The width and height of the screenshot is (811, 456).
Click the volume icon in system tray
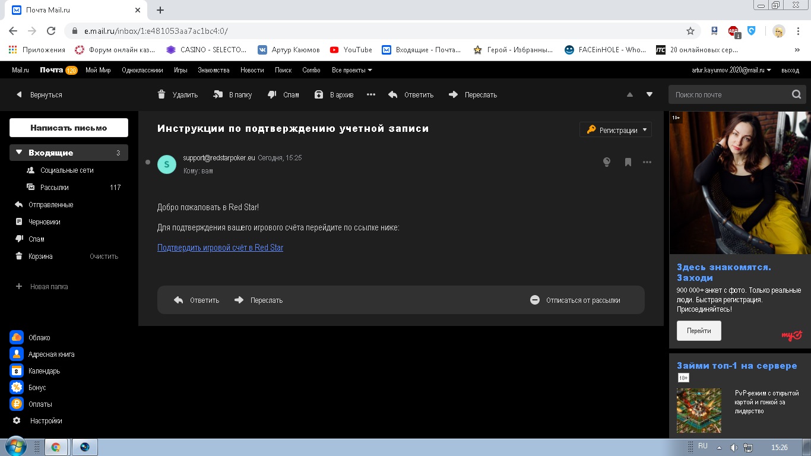tap(734, 447)
